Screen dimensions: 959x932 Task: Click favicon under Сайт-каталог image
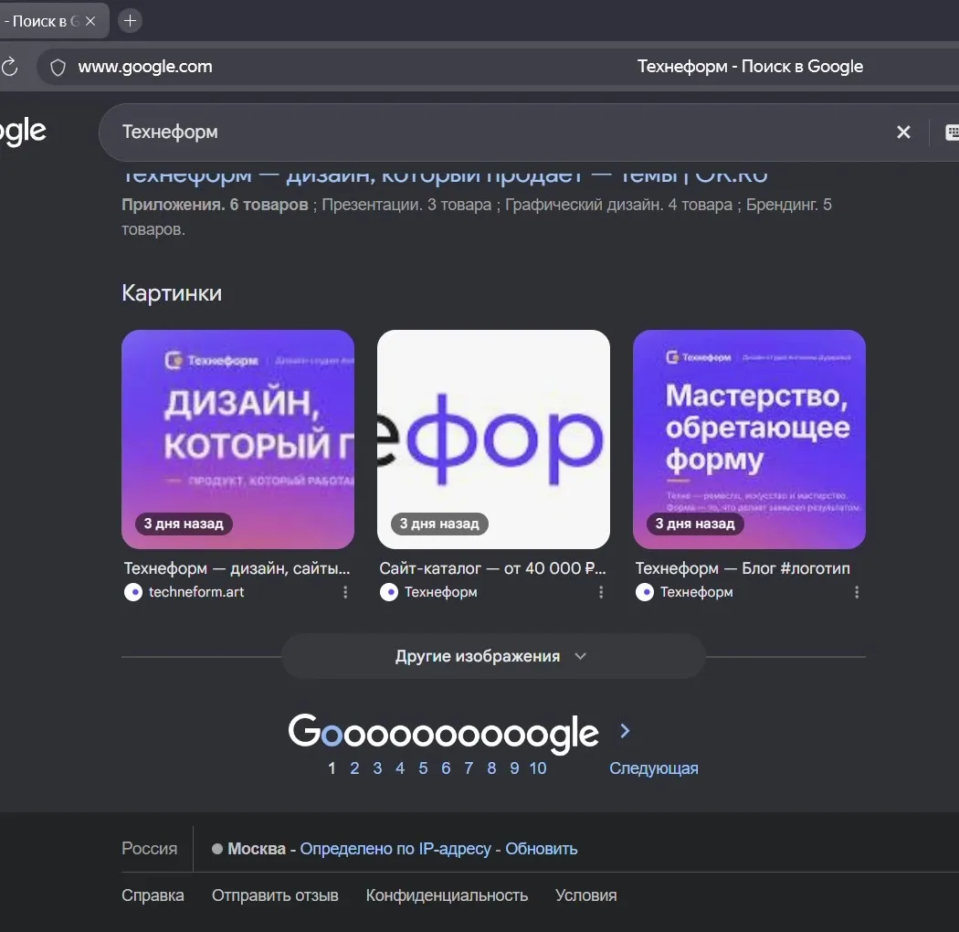click(x=389, y=592)
